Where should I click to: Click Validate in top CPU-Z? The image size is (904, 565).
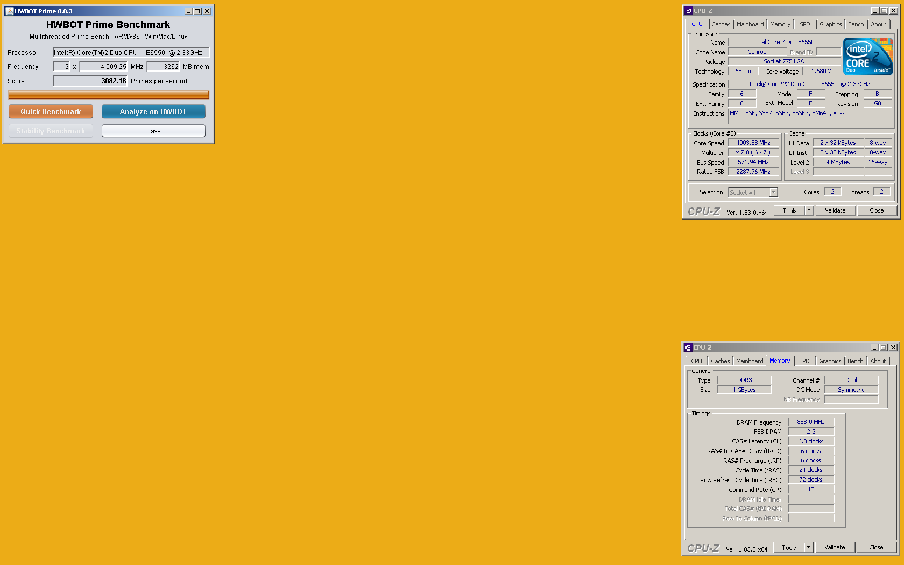(835, 211)
